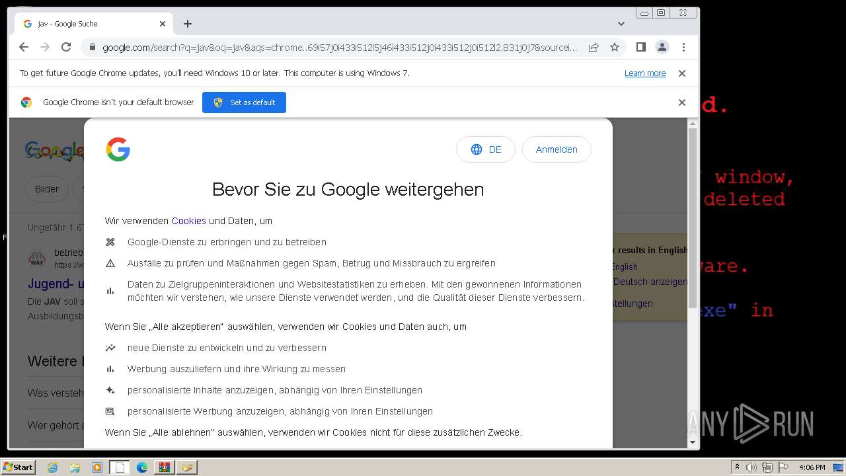The height and width of the screenshot is (476, 846).
Task: Click 'neue Dienste zu entwickeln und zu verbessern'
Action: click(x=227, y=348)
